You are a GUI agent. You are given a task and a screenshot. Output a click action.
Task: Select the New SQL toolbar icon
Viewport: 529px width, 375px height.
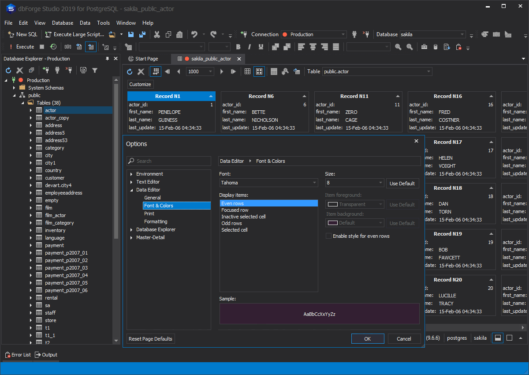point(22,34)
